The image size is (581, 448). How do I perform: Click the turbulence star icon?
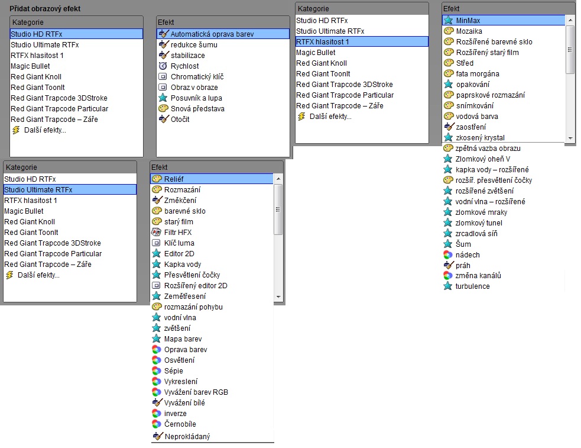(448, 286)
